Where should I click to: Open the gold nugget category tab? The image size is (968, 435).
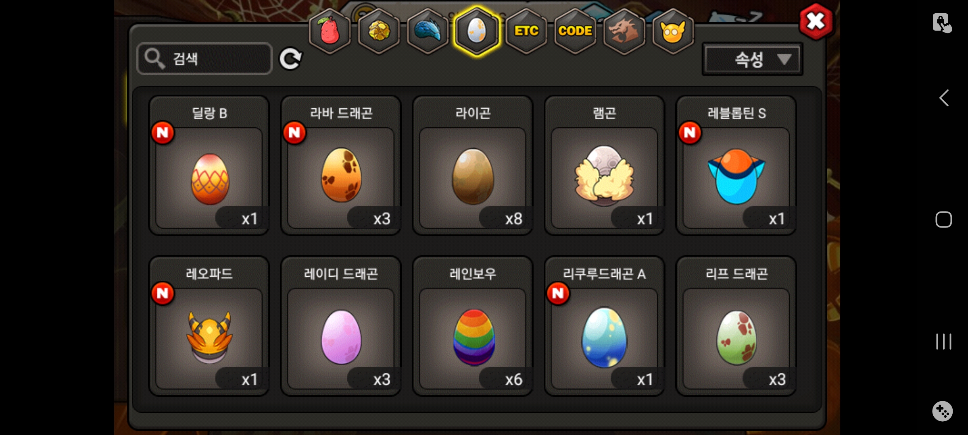click(x=379, y=31)
